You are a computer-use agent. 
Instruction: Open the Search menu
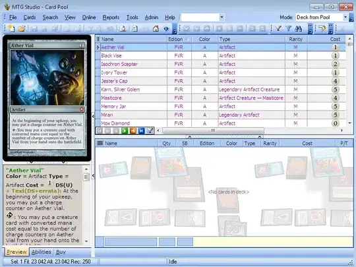click(50, 17)
